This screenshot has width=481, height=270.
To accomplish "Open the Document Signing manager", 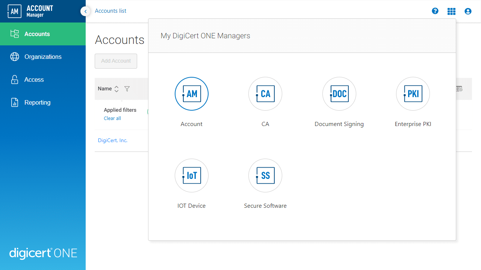I will tap(339, 94).
